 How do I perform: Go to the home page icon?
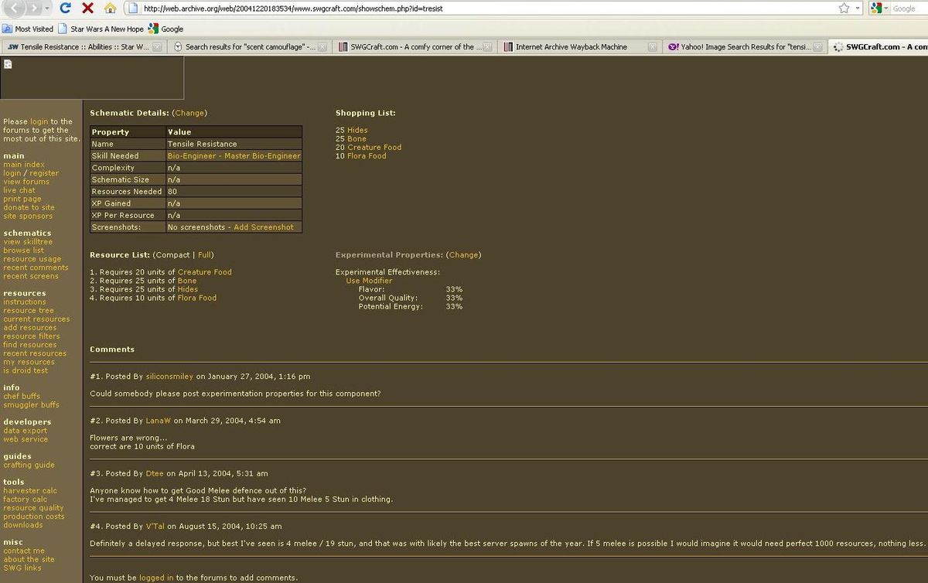(110, 9)
